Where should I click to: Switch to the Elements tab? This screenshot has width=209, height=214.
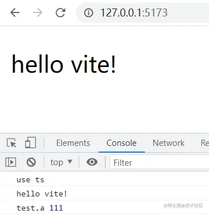click(73, 143)
